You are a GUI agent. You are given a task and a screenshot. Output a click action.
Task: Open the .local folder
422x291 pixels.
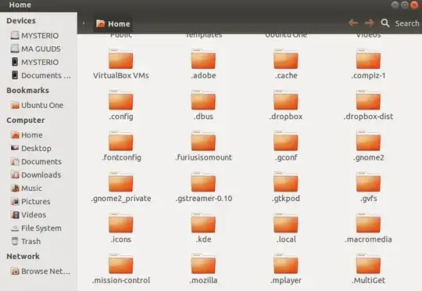click(x=286, y=228)
